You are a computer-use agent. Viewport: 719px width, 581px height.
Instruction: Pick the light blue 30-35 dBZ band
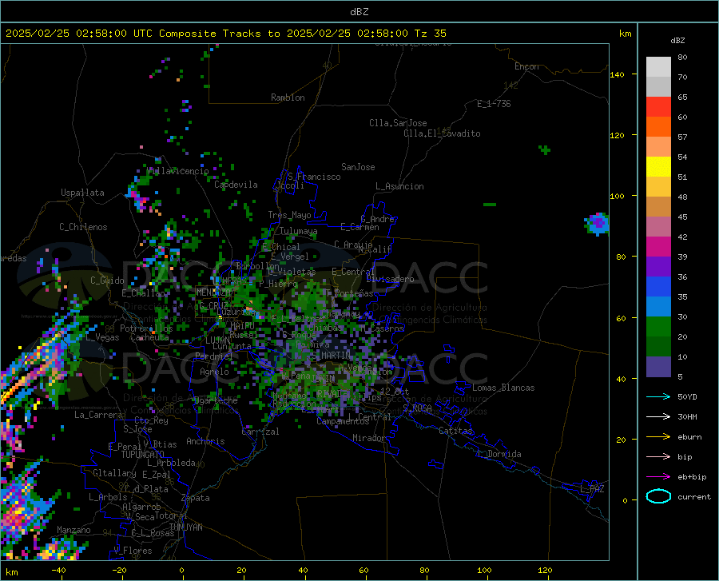coord(658,307)
